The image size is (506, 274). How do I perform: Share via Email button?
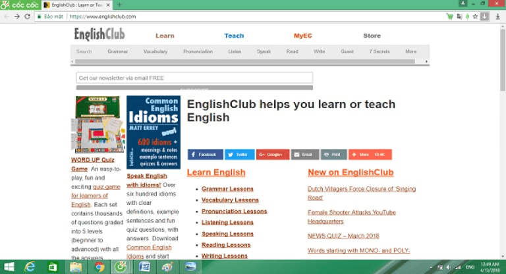coord(305,155)
